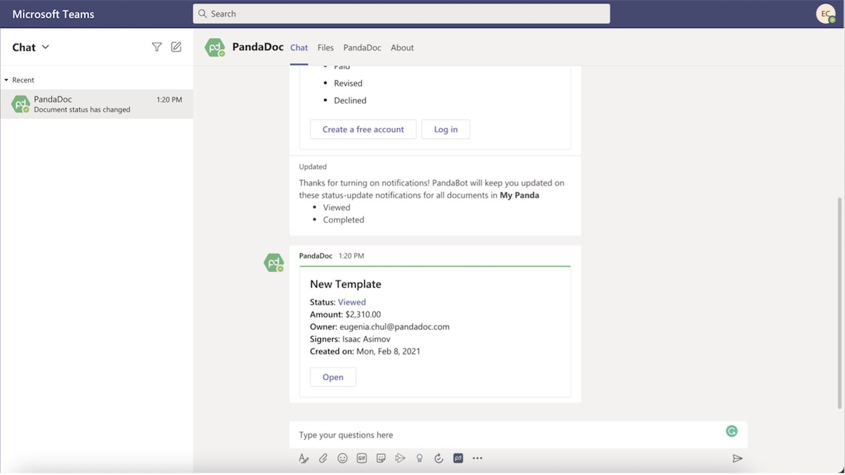Select the PandaDoc chat in Recent
This screenshot has height=475, width=845.
coord(97,104)
